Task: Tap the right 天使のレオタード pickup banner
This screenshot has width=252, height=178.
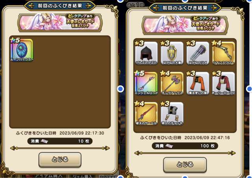Action: [185, 25]
